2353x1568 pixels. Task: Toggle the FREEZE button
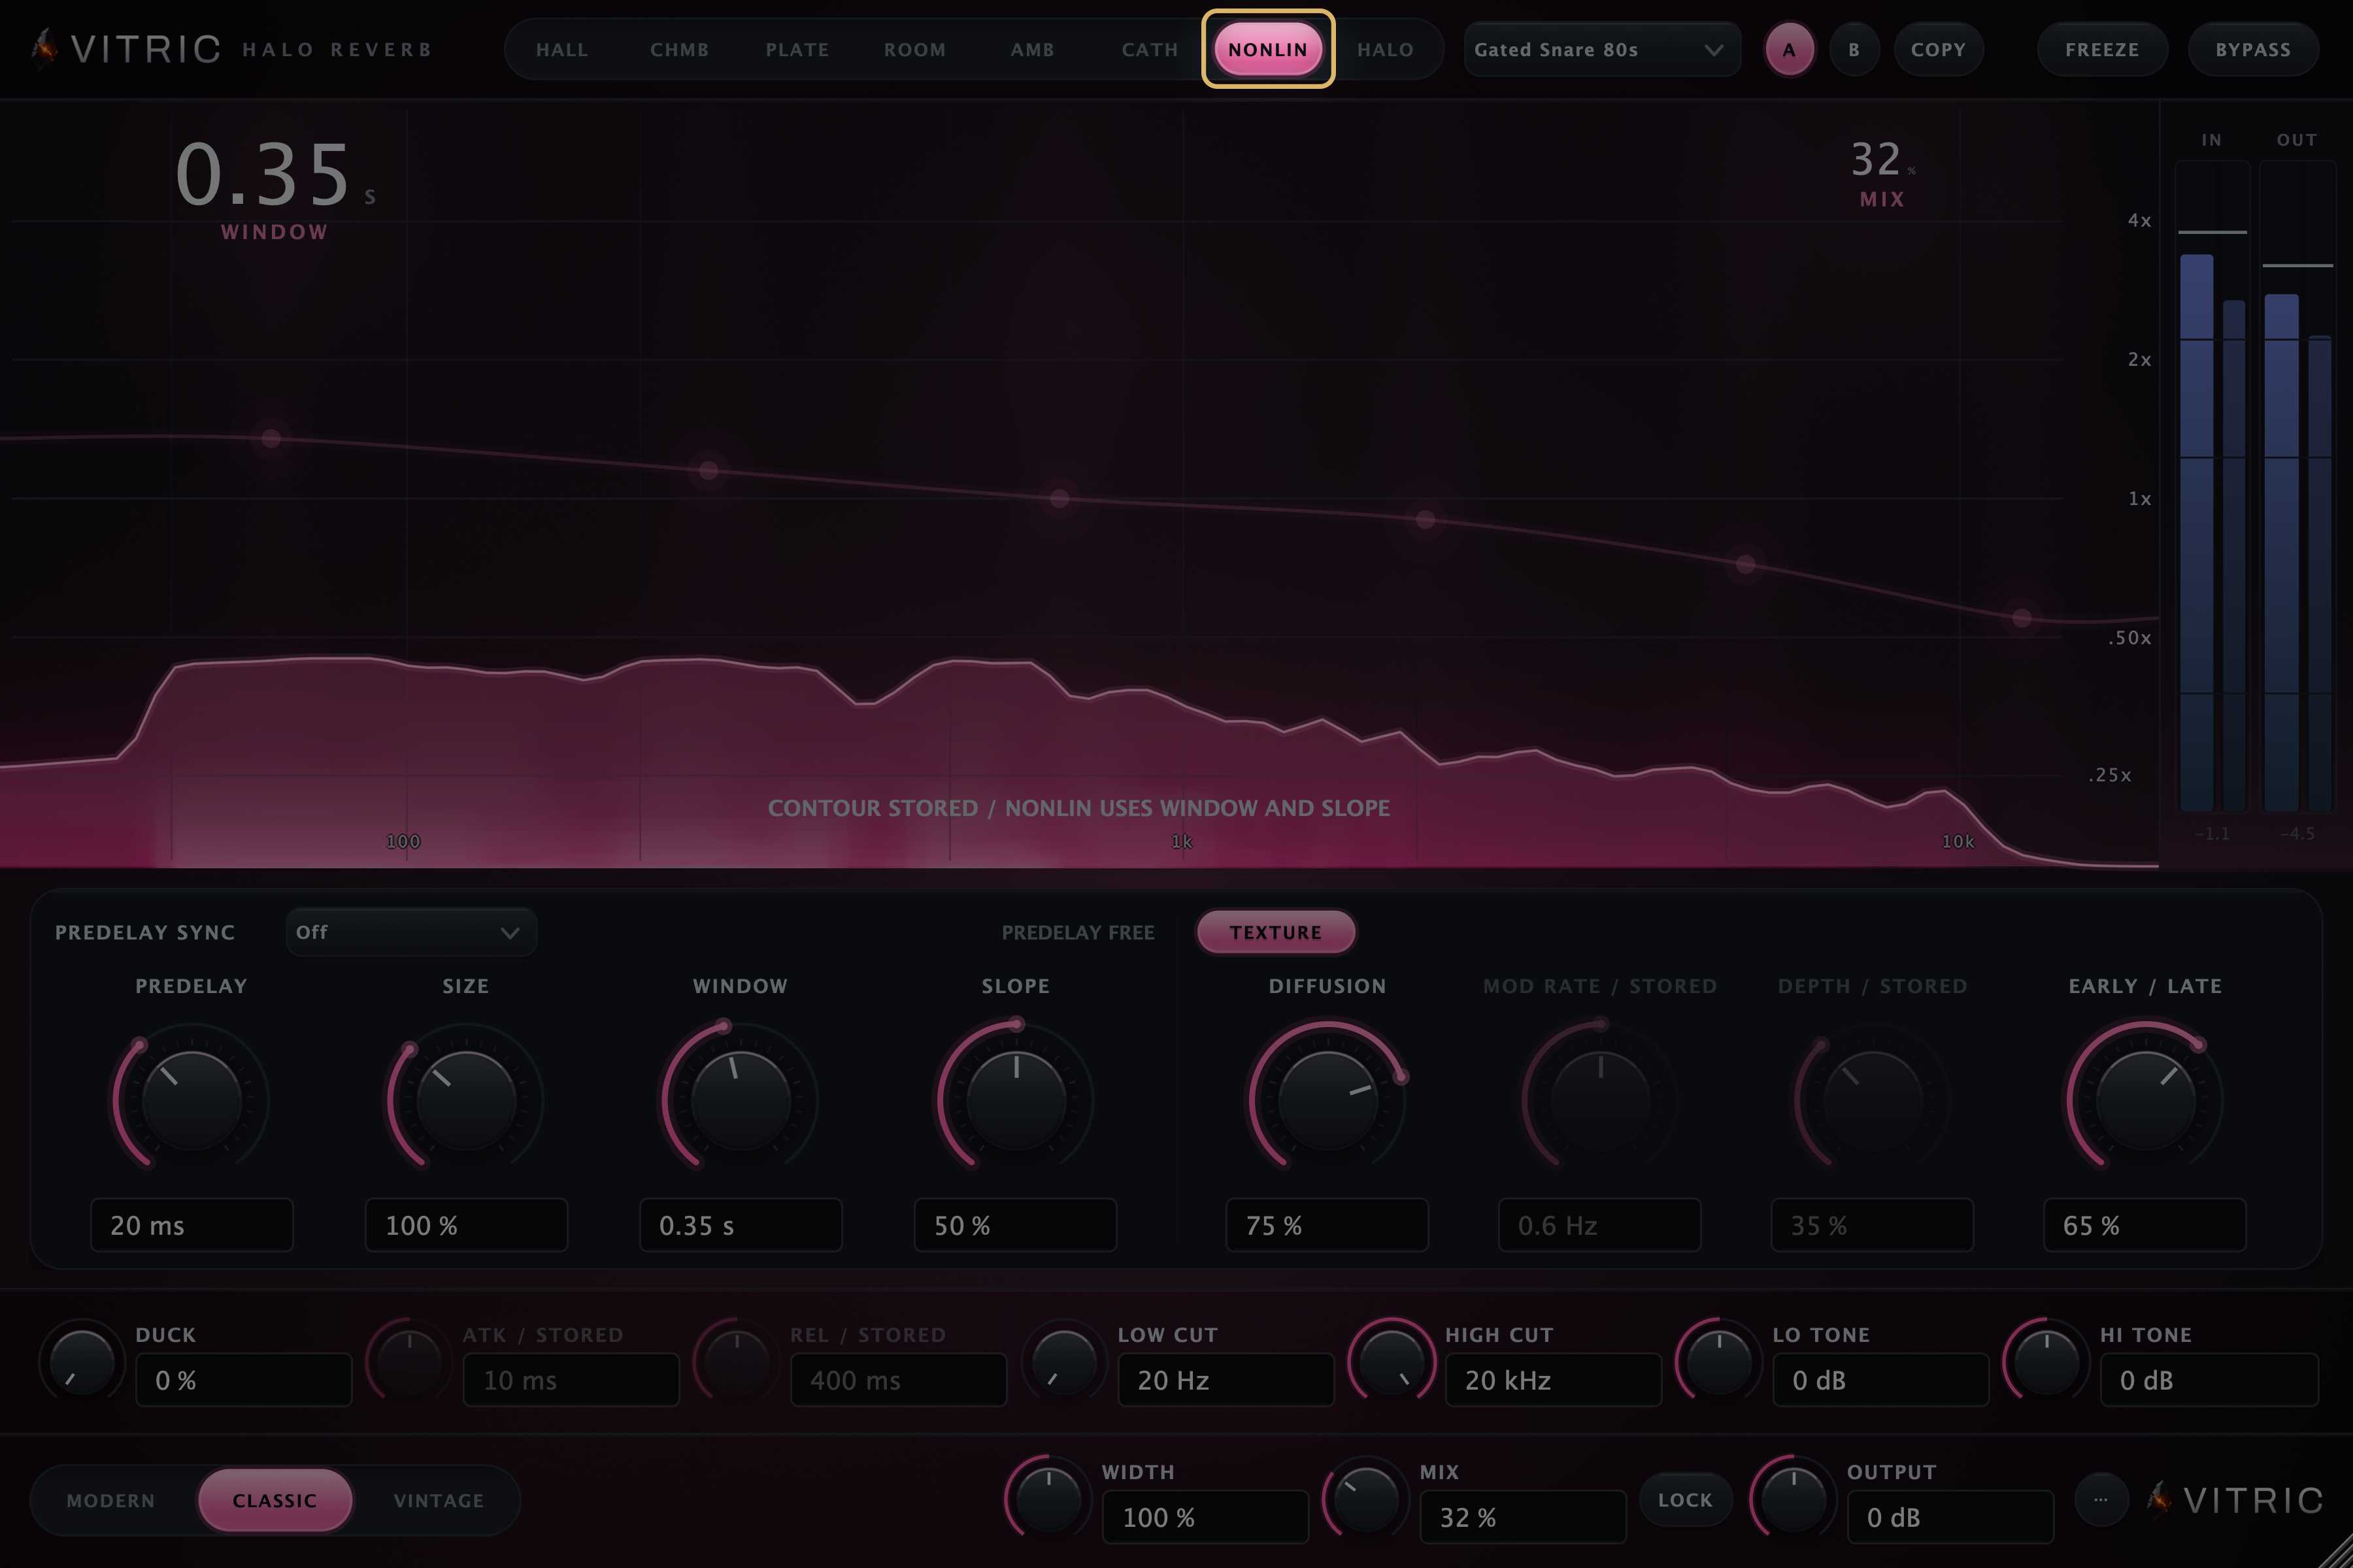[2102, 49]
